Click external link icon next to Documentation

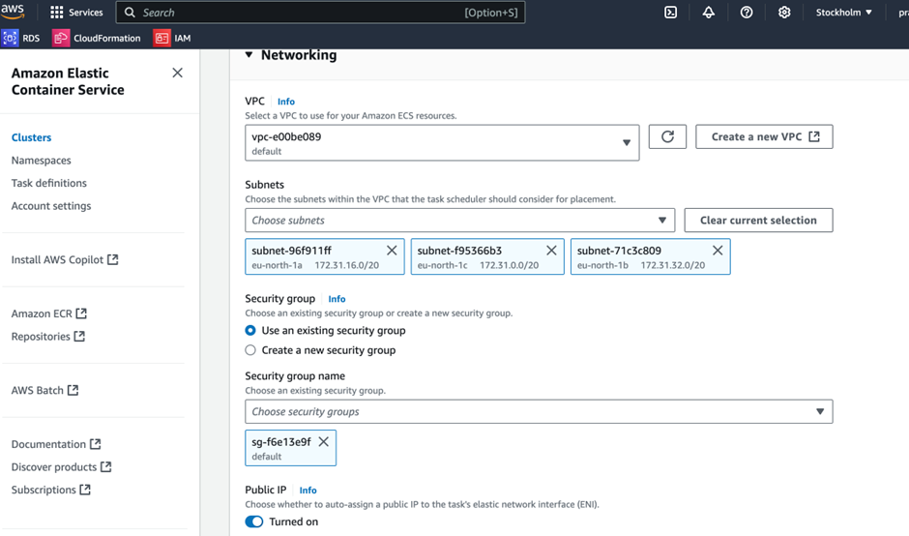[95, 444]
